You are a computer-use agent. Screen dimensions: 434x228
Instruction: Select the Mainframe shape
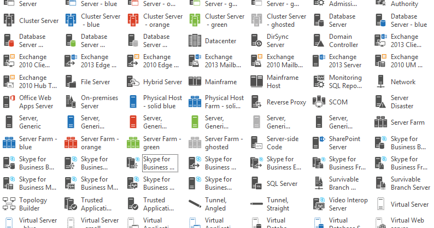tap(195, 81)
